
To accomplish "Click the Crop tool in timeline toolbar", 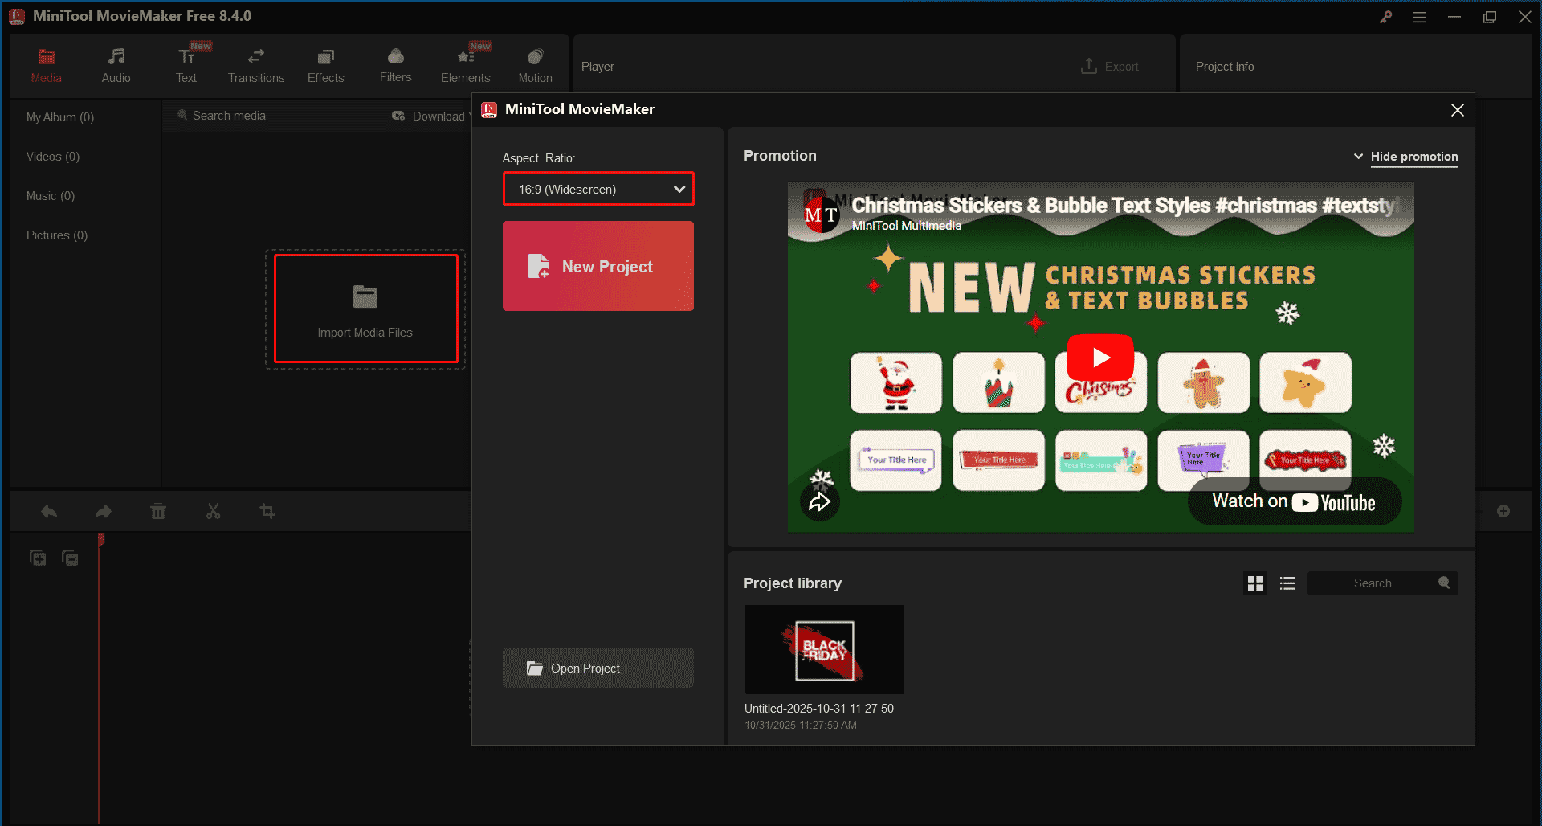I will point(267,511).
